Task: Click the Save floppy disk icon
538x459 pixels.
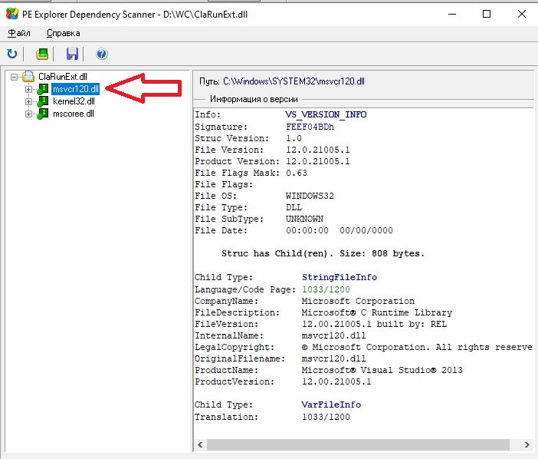Action: (73, 54)
